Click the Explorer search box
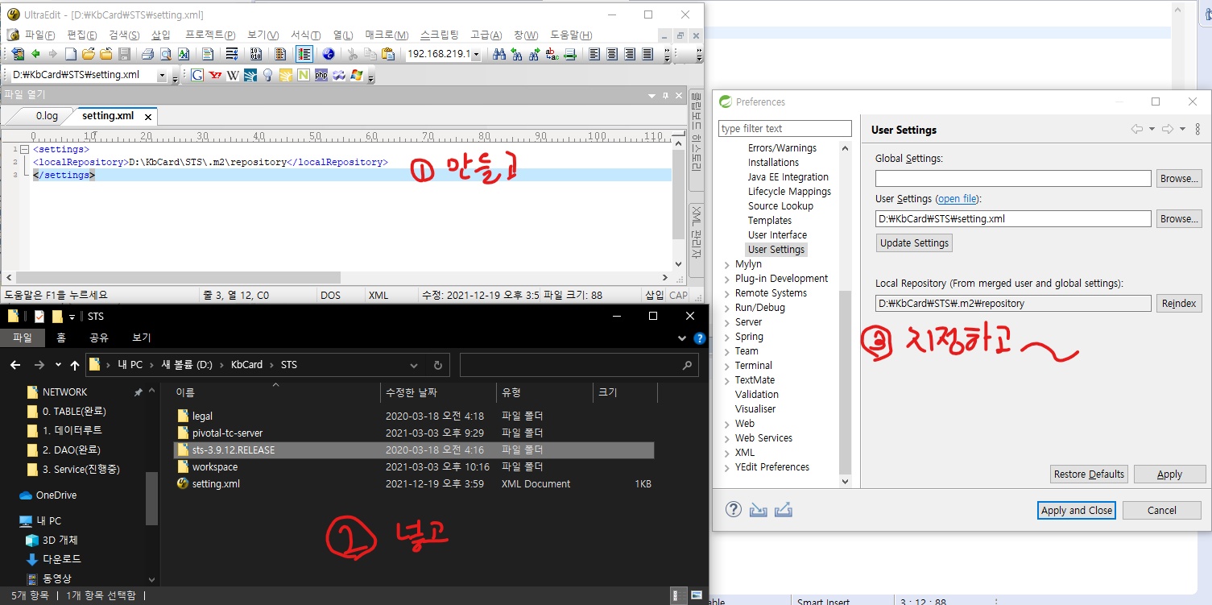This screenshot has width=1212, height=605. pos(578,365)
